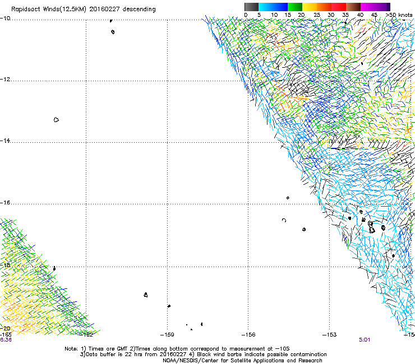Click the '35' legend tick label
Screen dimensions: 415x364
[x=345, y=15]
